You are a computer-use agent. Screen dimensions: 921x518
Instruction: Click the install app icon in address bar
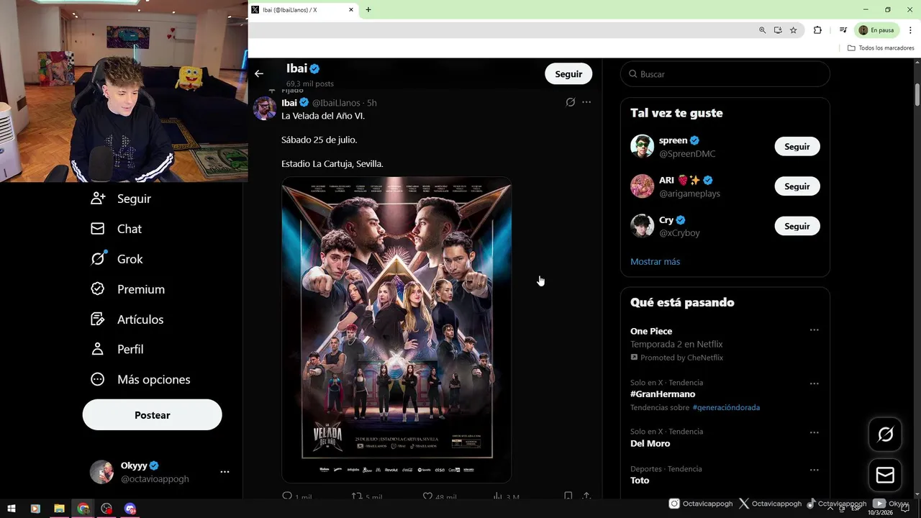tap(778, 30)
